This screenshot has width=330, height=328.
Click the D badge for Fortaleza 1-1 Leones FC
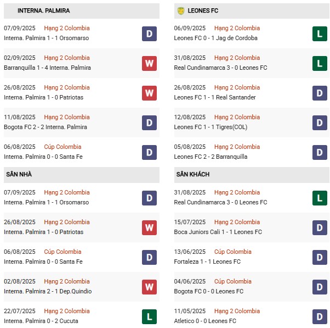point(320,257)
